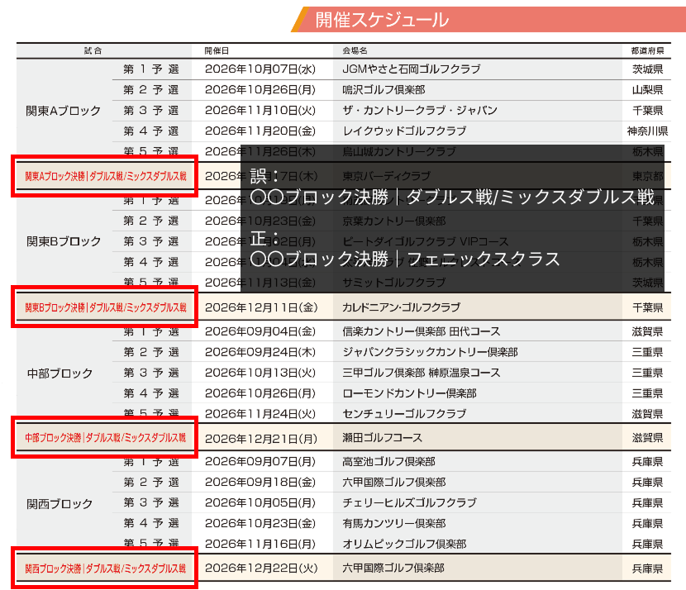The width and height of the screenshot is (686, 590).
Task: Select date 2026年10月13日(火)
Action: click(x=260, y=373)
